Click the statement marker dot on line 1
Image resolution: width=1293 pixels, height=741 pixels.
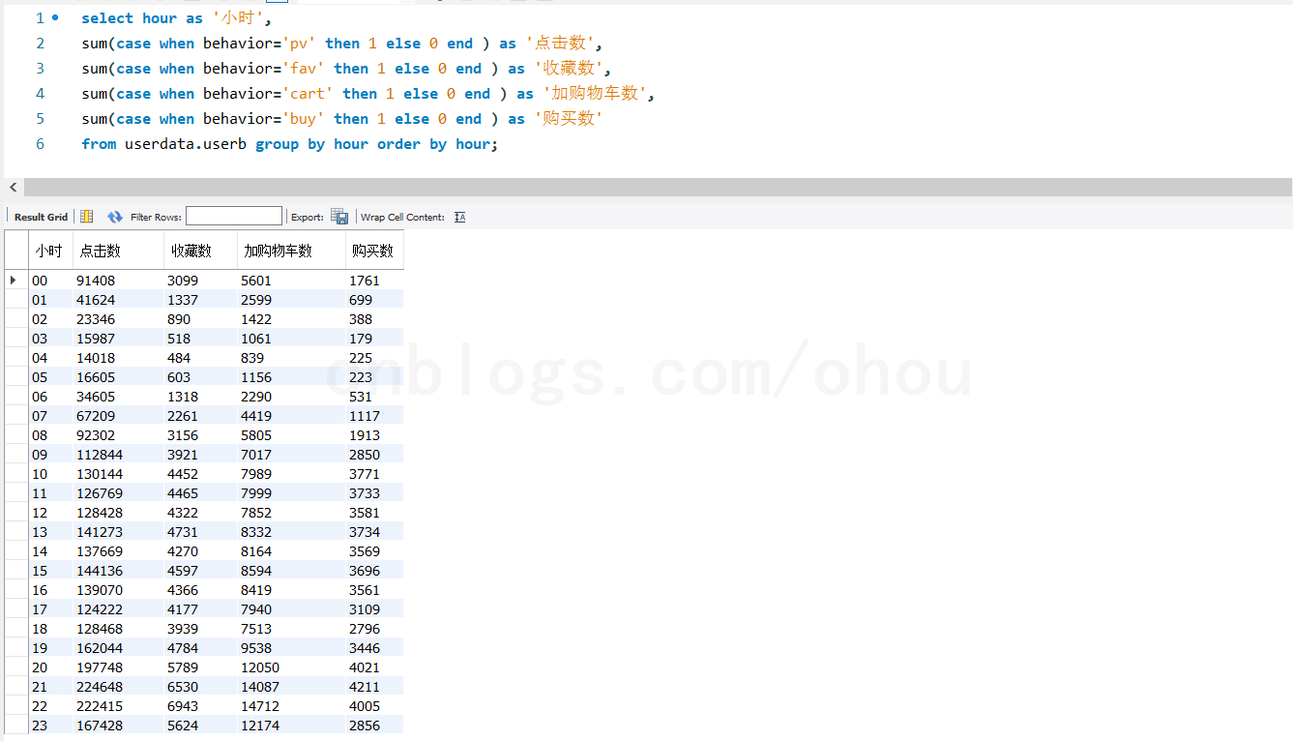(x=55, y=17)
